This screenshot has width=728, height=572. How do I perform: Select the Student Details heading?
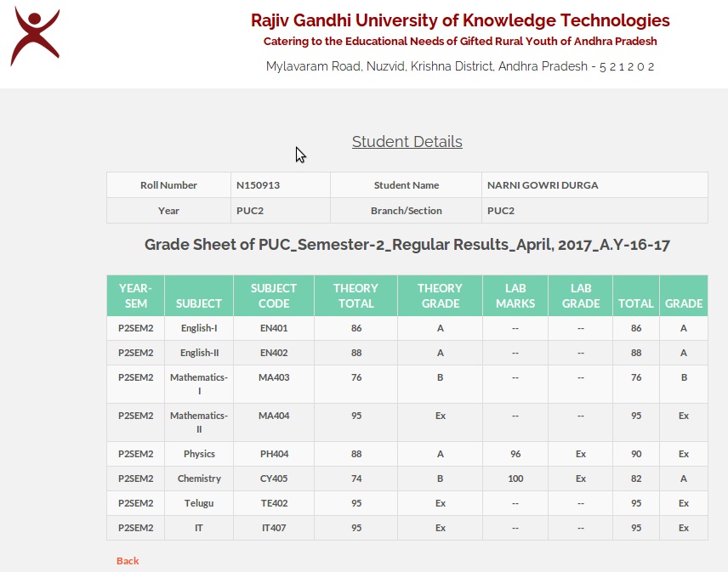407,142
